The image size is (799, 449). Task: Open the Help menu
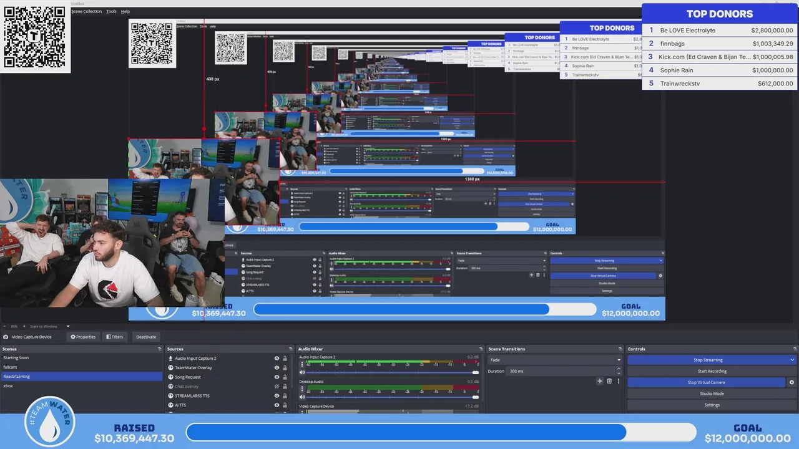[125, 11]
